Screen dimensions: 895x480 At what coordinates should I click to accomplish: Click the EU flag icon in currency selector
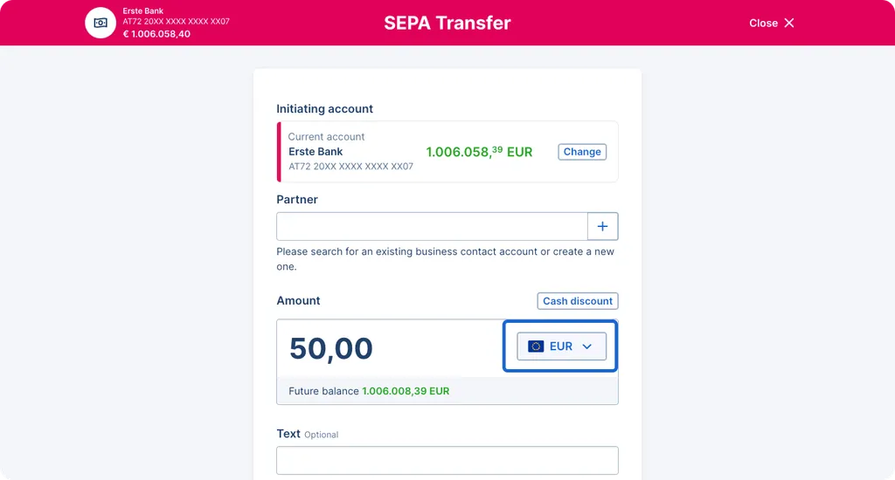536,346
